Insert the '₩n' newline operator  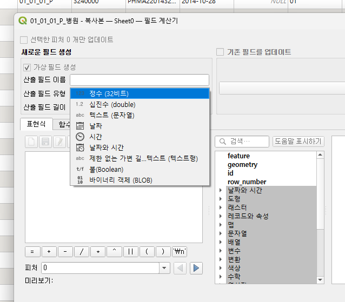[180, 252]
